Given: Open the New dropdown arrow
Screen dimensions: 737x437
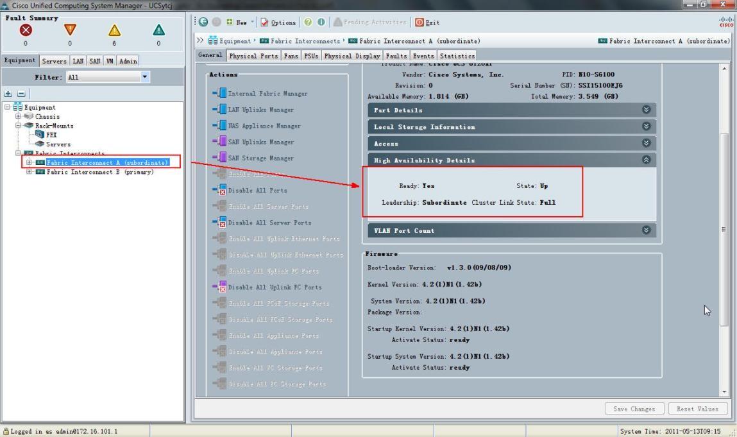Looking at the screenshot, I should tap(253, 22).
